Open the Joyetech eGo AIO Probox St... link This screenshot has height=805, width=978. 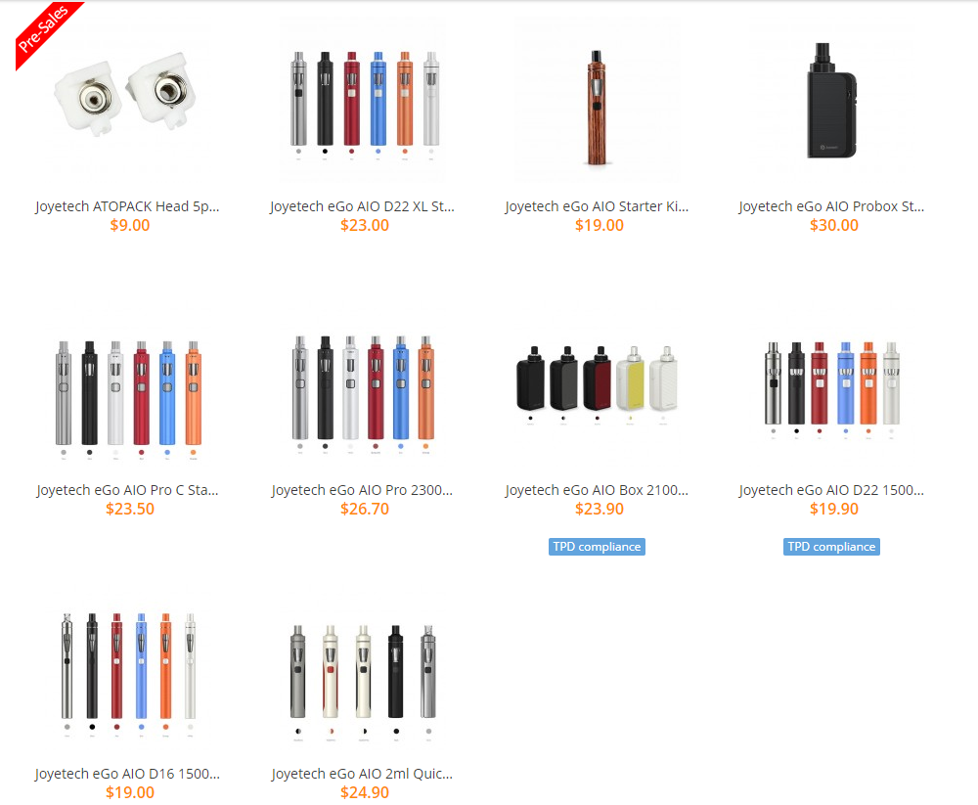coord(831,206)
